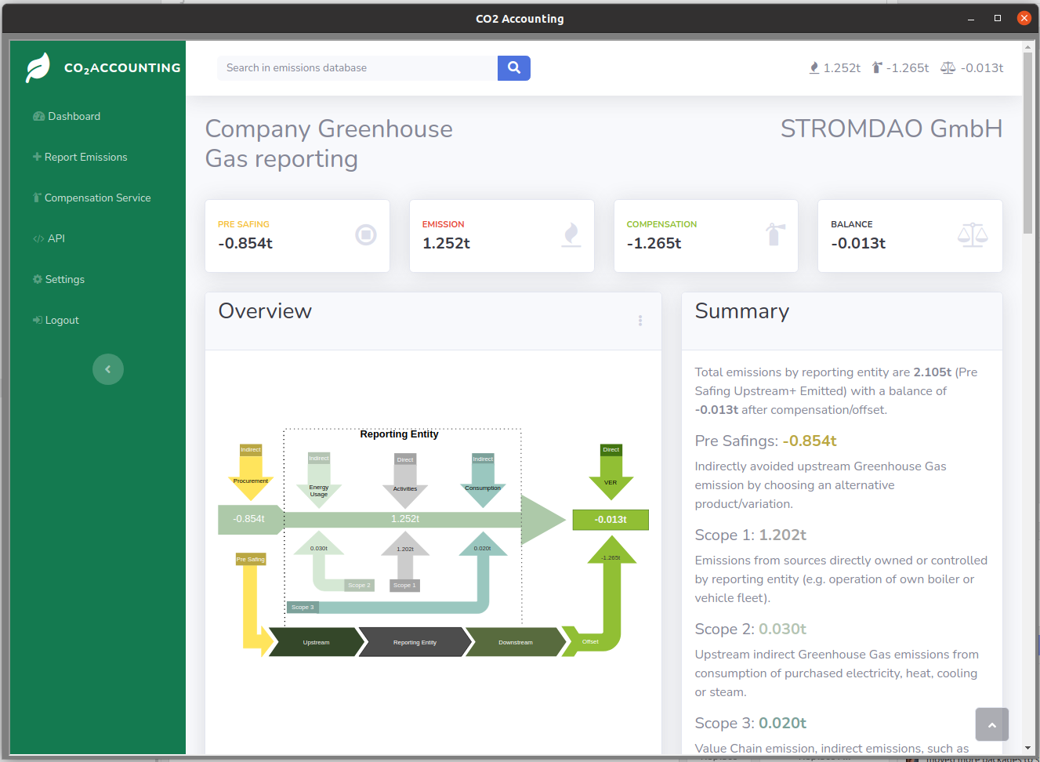Click the Pre Safing label in diagram

tap(251, 559)
